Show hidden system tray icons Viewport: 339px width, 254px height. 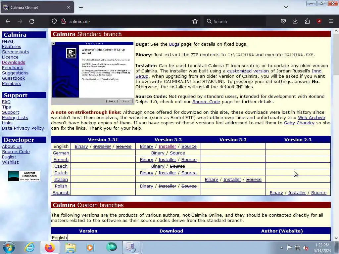coord(281,248)
